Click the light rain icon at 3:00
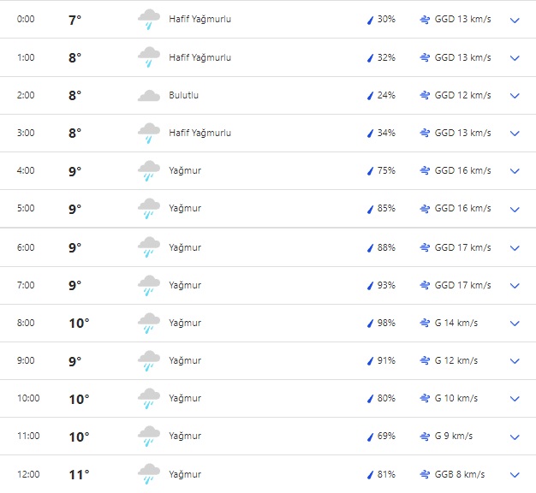536x493 pixels. [149, 134]
